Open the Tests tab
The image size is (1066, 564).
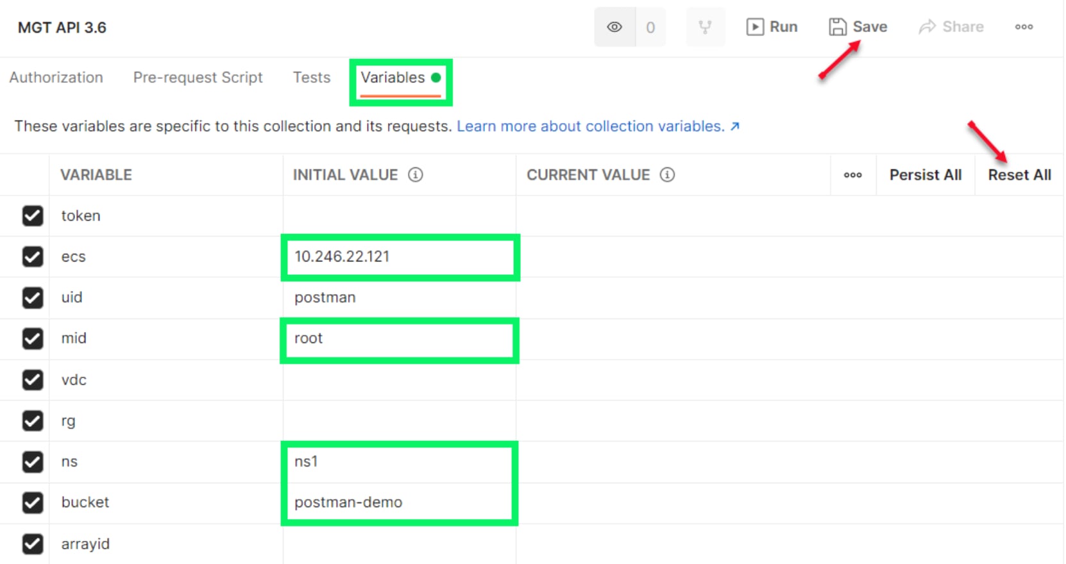click(312, 78)
